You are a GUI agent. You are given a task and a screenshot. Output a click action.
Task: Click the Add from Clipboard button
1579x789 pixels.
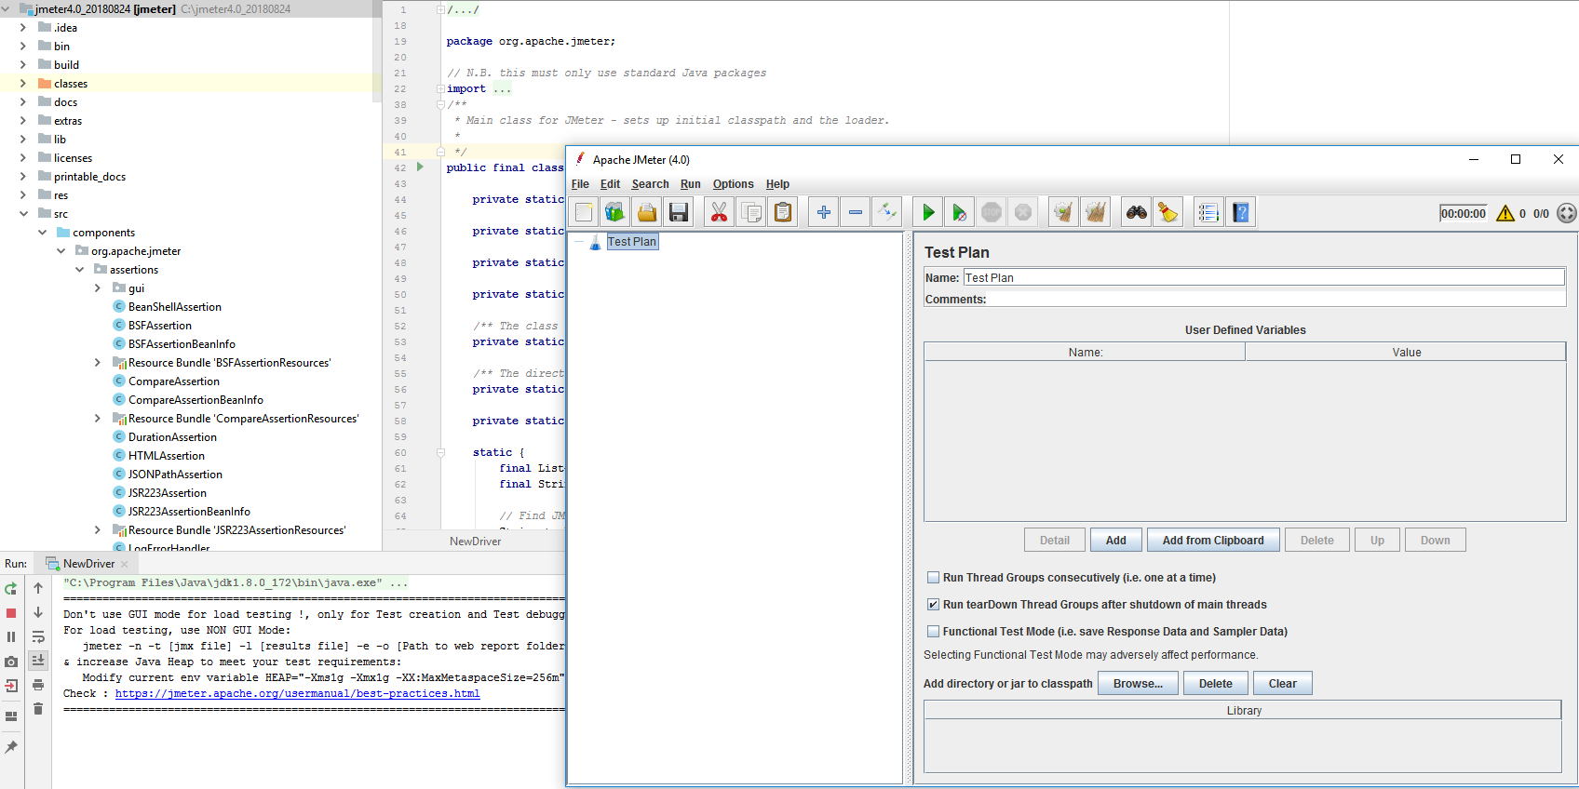(x=1213, y=541)
